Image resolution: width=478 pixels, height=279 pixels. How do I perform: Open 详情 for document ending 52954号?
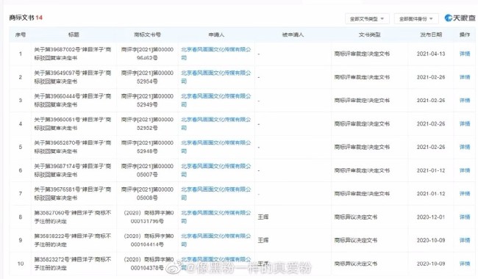[465, 77]
